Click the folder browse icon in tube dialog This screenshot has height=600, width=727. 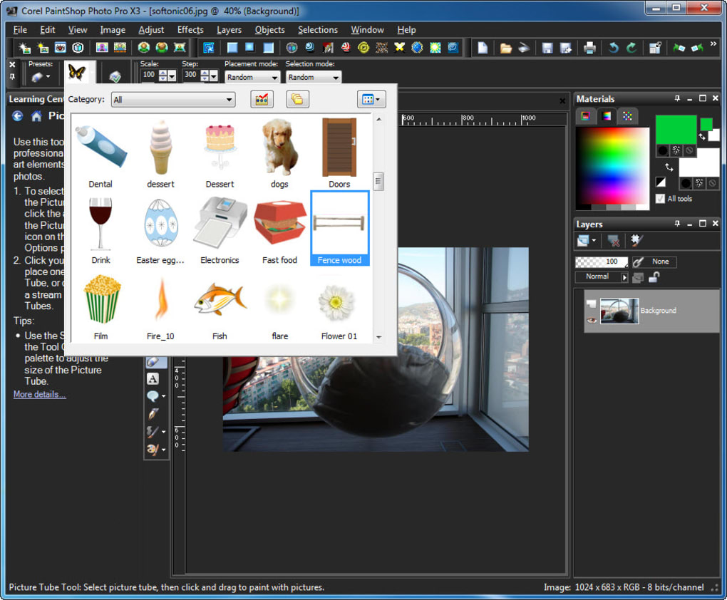coord(297,99)
